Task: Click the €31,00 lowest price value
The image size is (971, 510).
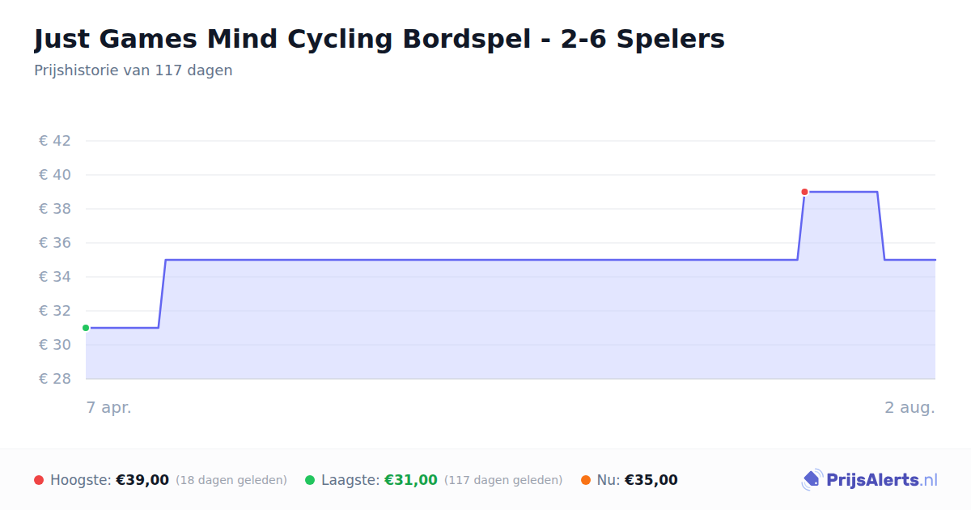Action: (411, 480)
